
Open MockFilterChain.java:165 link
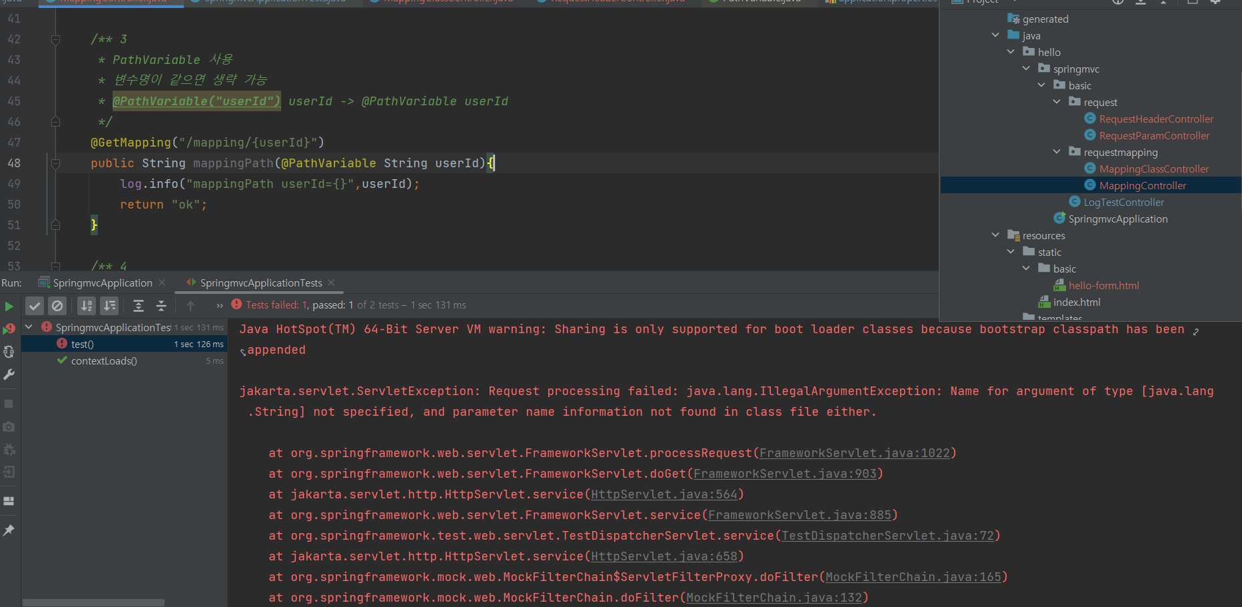tap(914, 577)
